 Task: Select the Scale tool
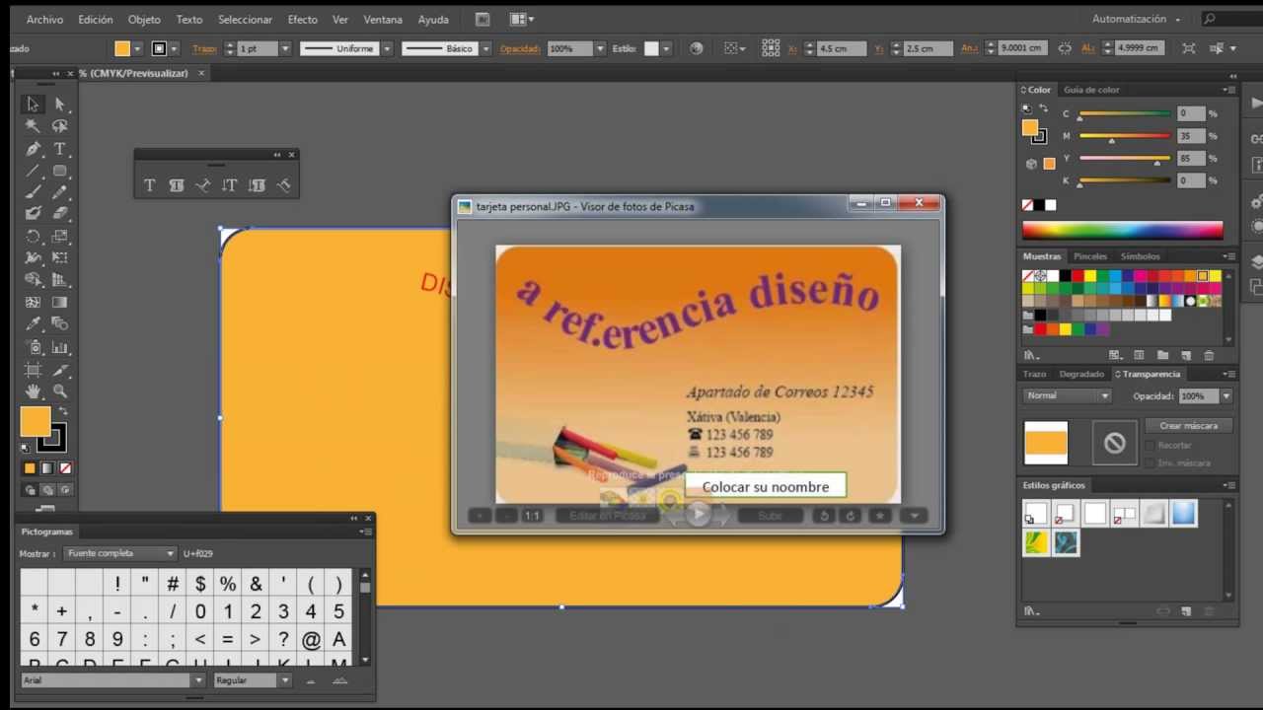60,237
